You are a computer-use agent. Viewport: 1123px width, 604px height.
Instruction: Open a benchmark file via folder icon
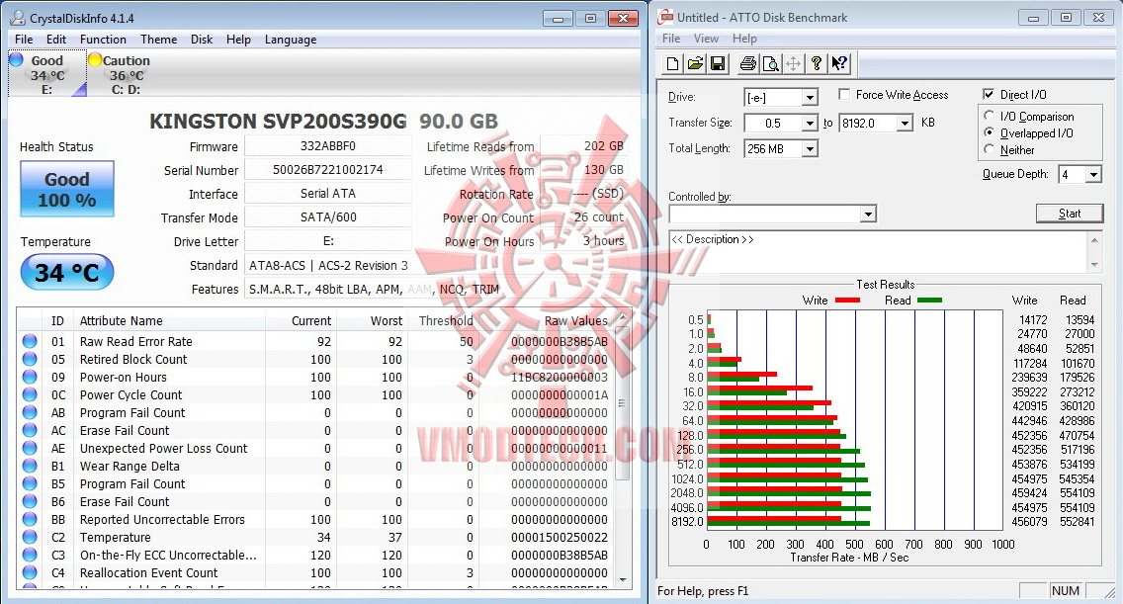tap(695, 64)
